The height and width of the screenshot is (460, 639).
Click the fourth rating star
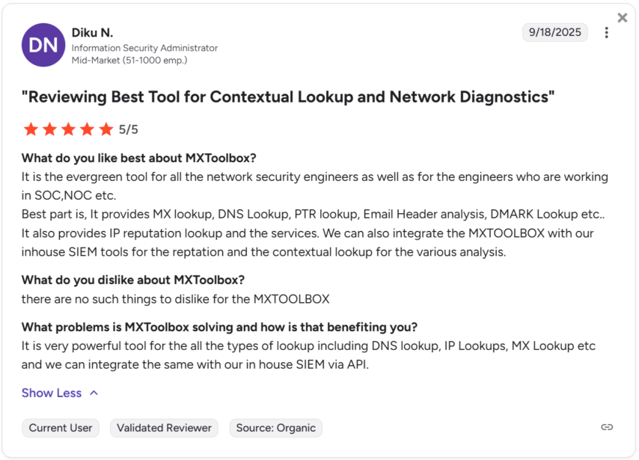[x=87, y=129]
